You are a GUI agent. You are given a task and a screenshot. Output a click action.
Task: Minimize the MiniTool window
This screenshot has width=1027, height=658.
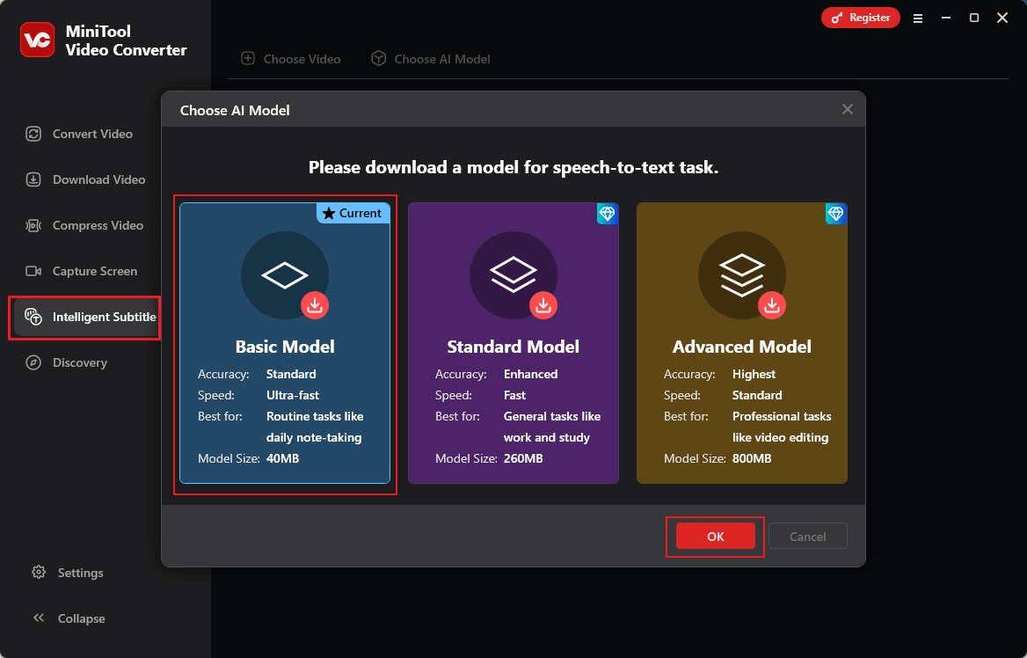(x=946, y=18)
